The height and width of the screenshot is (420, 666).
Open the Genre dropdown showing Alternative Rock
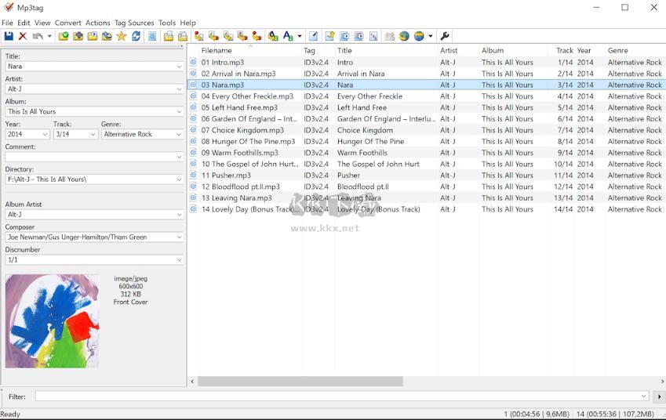pyautogui.click(x=179, y=135)
